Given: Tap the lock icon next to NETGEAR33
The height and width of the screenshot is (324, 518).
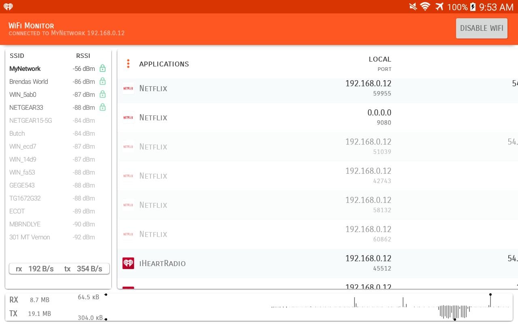Looking at the screenshot, I should click(x=102, y=107).
